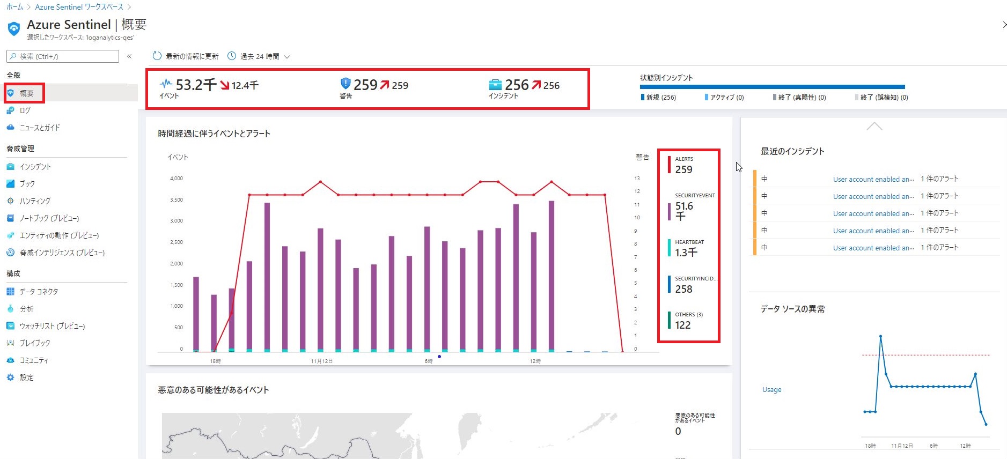
Task: Click the clock icon for 過去 24 時間
Action: coord(232,56)
